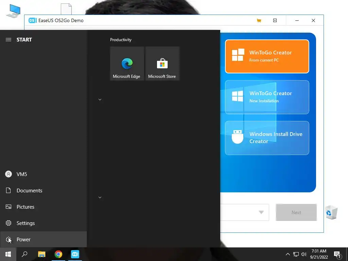Open the target drive dropdown arrow
The image size is (348, 261).
[261, 212]
